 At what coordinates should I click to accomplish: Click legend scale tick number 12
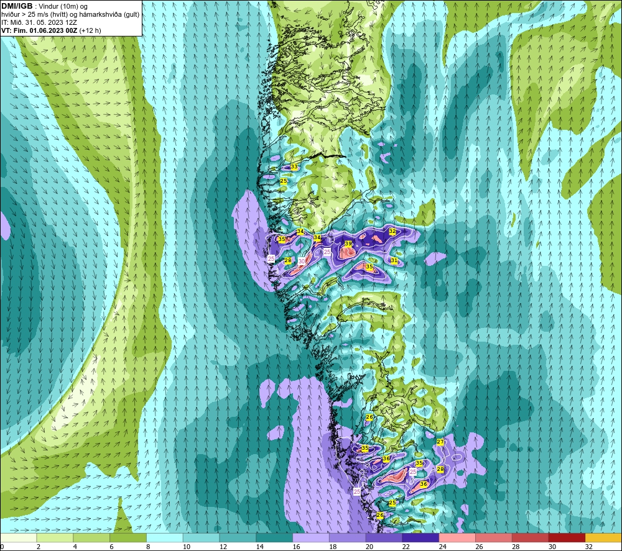(x=223, y=547)
